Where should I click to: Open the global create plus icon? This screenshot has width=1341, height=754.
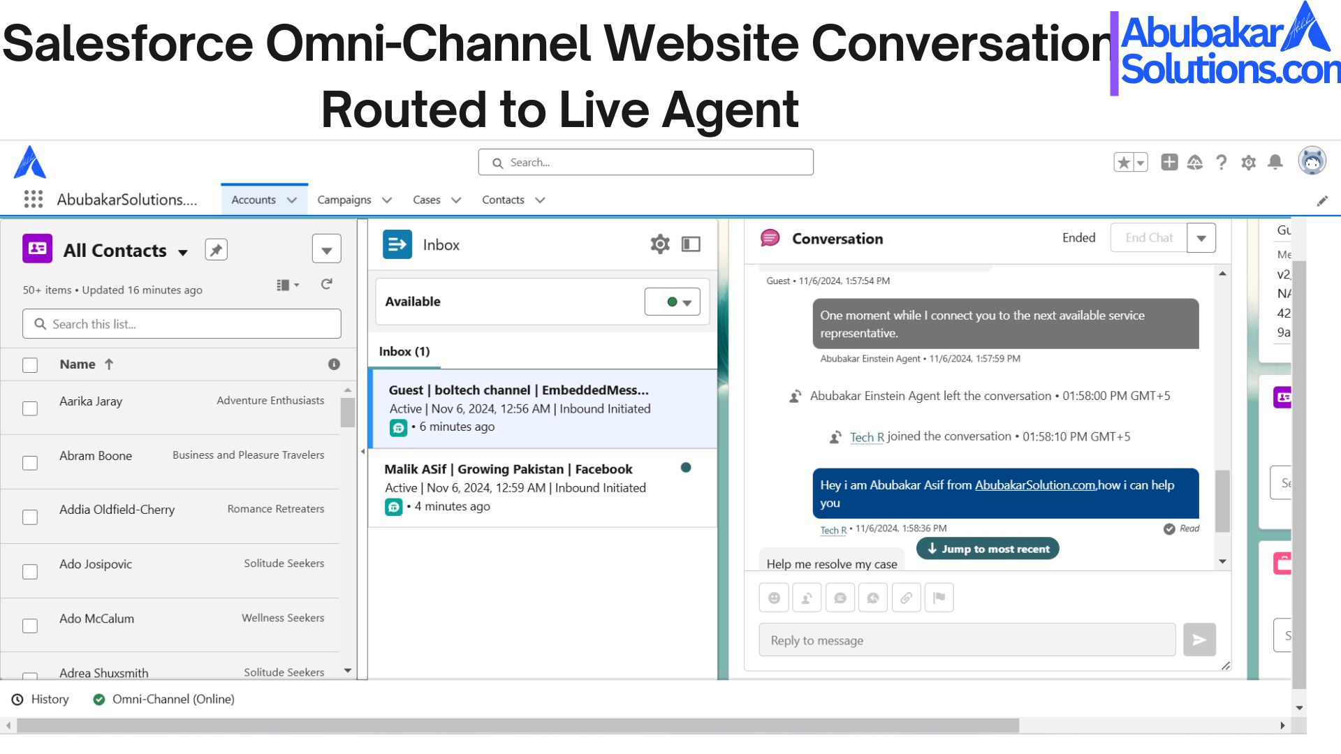coord(1169,163)
